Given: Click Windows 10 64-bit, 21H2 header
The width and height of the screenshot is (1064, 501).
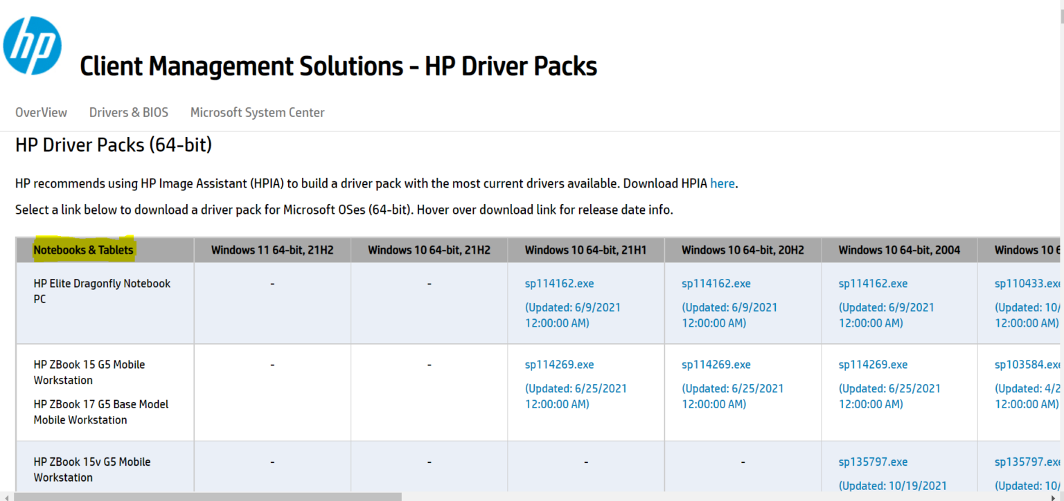Looking at the screenshot, I should [x=429, y=250].
